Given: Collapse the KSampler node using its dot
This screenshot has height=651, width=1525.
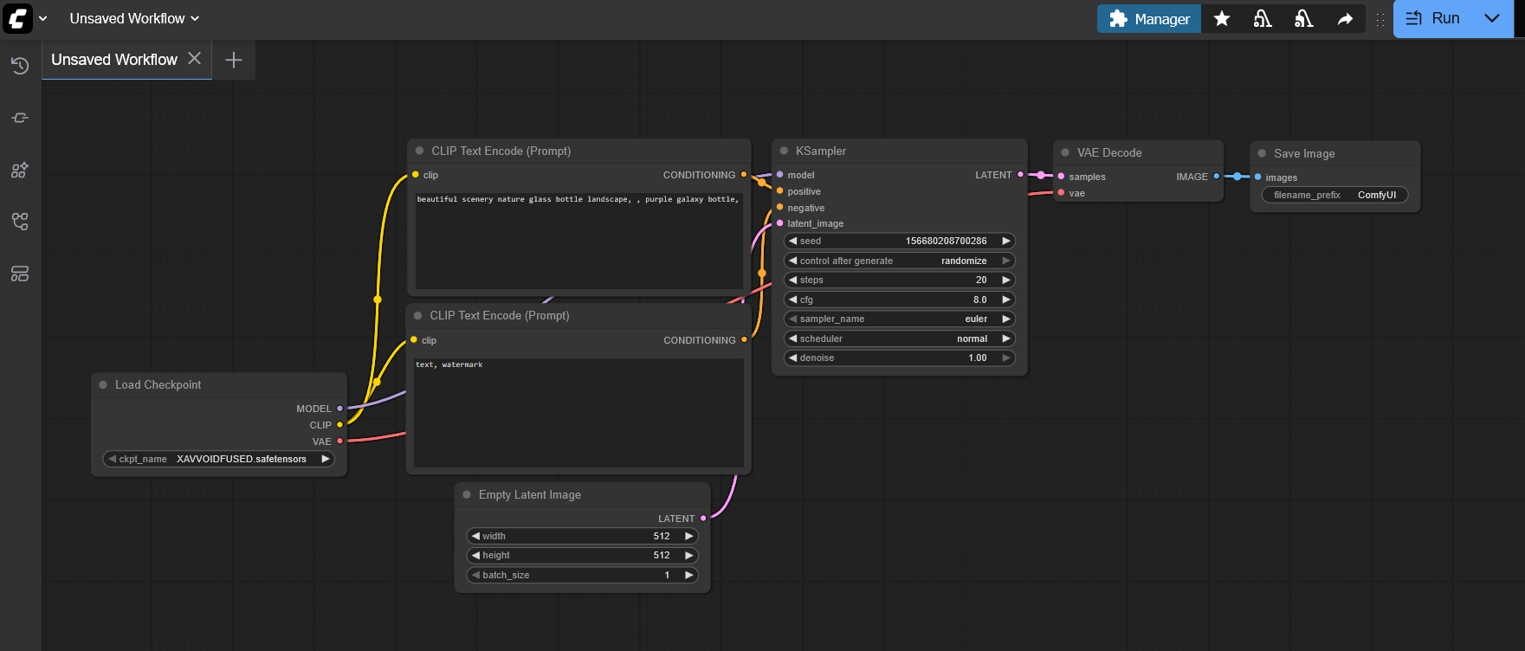Looking at the screenshot, I should tap(784, 151).
